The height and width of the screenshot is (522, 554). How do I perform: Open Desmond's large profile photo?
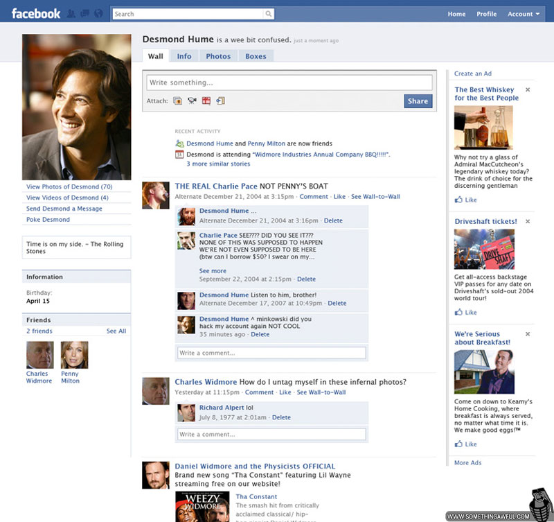tap(77, 107)
